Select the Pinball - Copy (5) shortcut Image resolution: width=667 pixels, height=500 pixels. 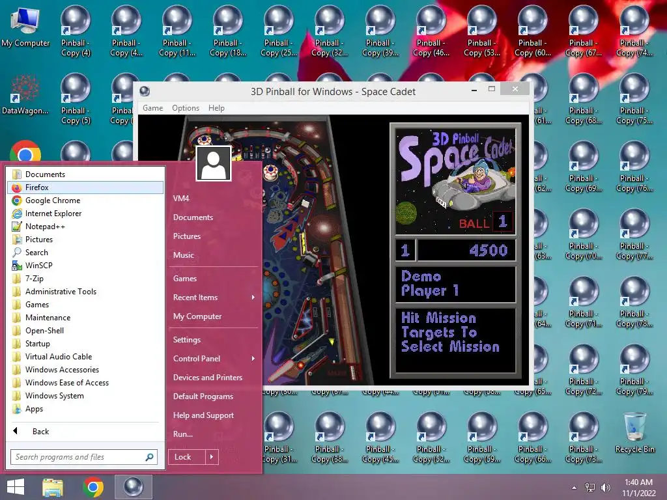pos(76,99)
